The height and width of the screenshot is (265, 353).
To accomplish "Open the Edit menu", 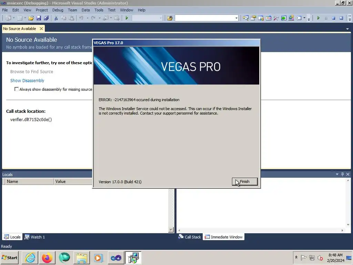I will (16, 10).
